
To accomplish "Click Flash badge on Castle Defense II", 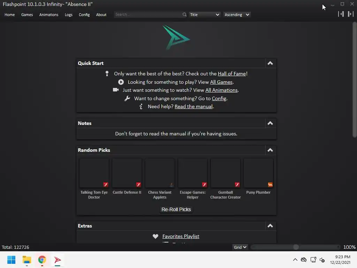I will click(x=138, y=185).
